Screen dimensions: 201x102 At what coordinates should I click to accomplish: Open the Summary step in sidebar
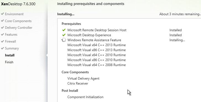12,48
